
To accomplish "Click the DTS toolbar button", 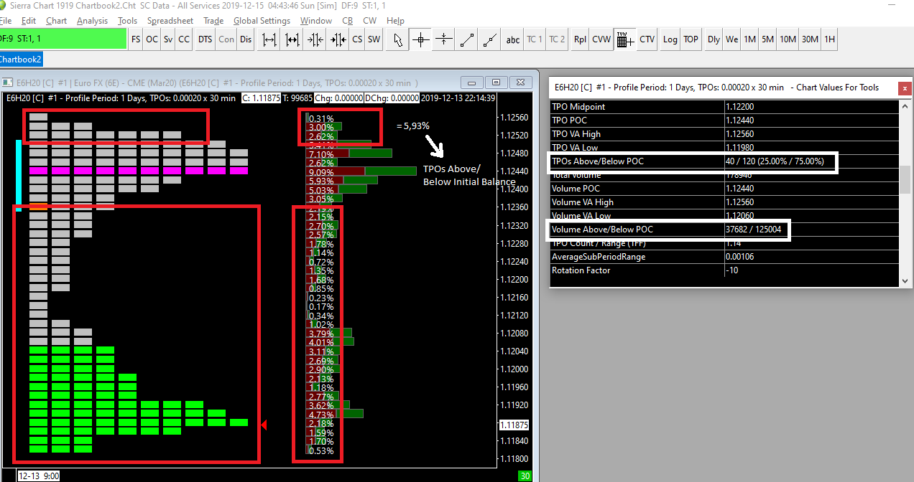I will coord(206,39).
